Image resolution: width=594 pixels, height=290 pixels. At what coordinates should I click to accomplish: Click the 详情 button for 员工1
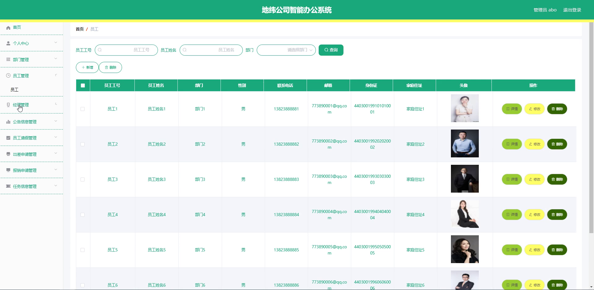tap(512, 109)
